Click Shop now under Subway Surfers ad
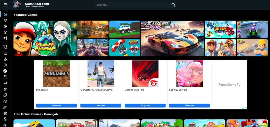The width and height of the screenshot is (270, 127). [x=189, y=105]
